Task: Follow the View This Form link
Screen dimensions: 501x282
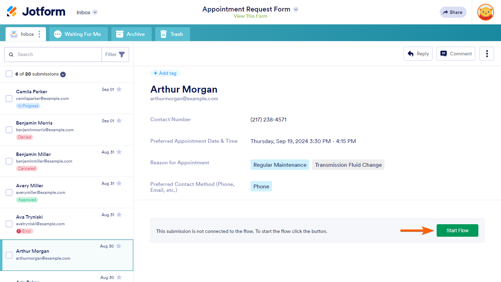Action: pos(250,16)
